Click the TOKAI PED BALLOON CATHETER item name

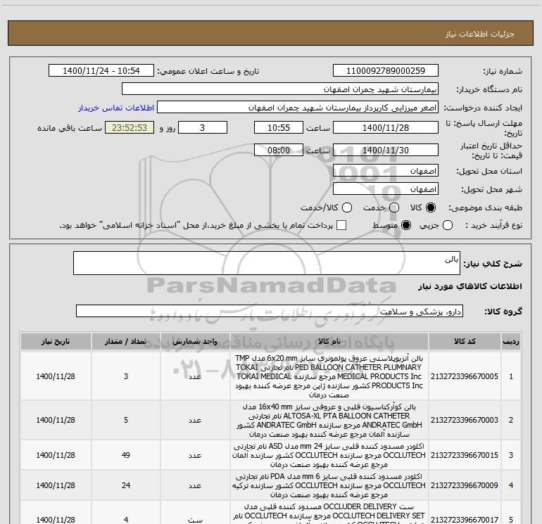pos(329,376)
